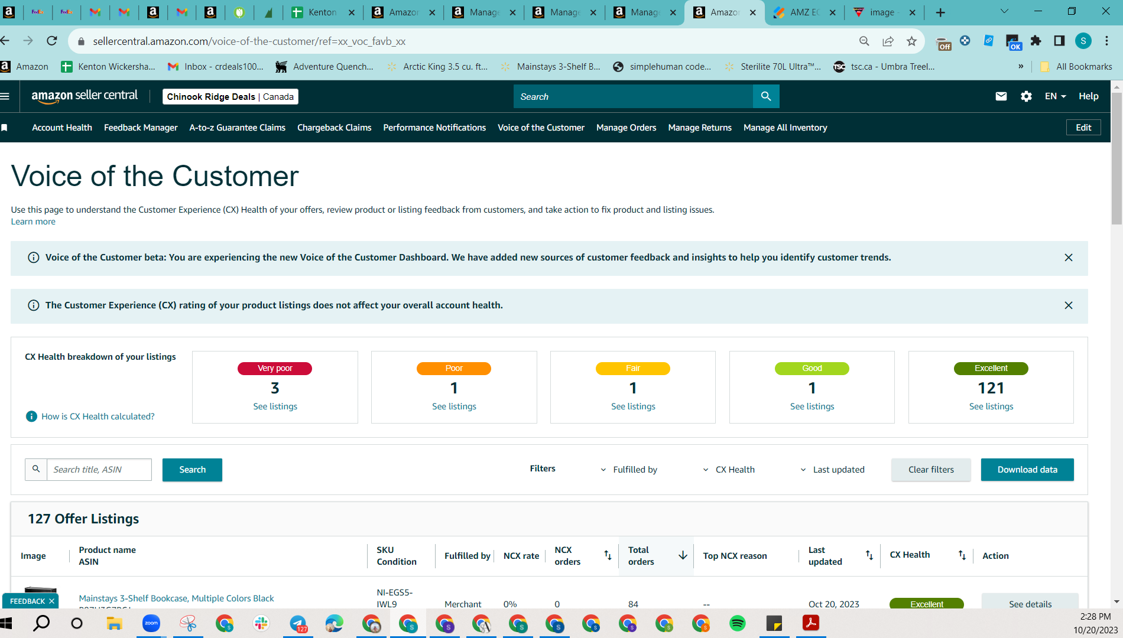Open the EN language dropdown

pyautogui.click(x=1055, y=96)
